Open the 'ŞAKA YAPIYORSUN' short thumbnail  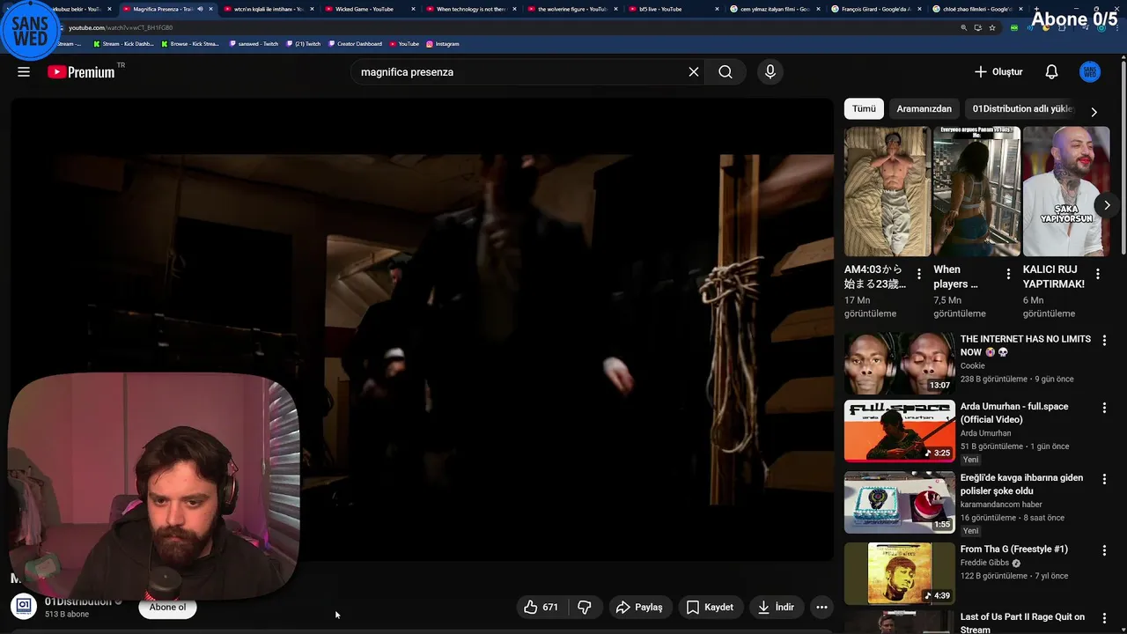point(1066,191)
